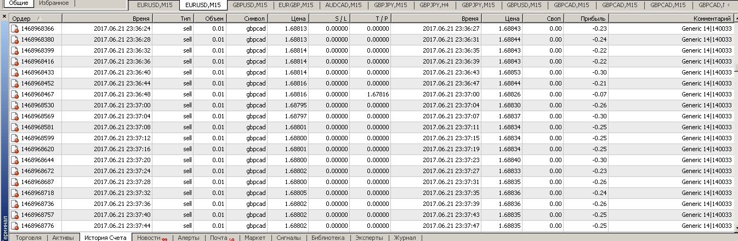Click the open price 1.68795
Viewport: 738px width, 241px height.
[296, 105]
